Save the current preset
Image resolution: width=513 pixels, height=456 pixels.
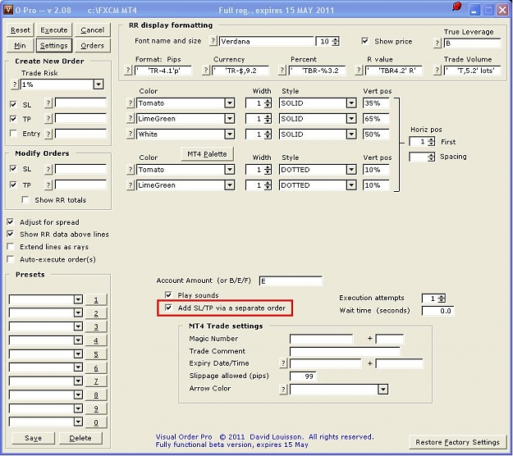[33, 438]
